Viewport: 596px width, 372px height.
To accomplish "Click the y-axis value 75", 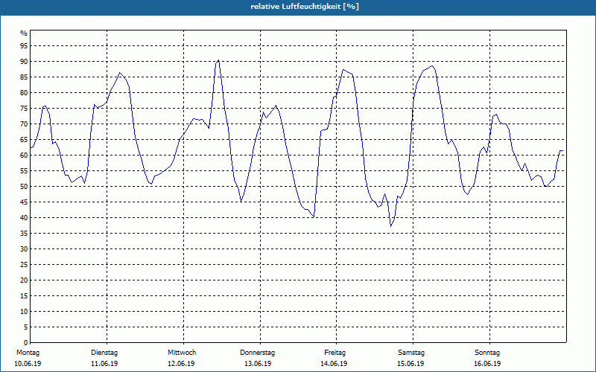I will coord(24,108).
